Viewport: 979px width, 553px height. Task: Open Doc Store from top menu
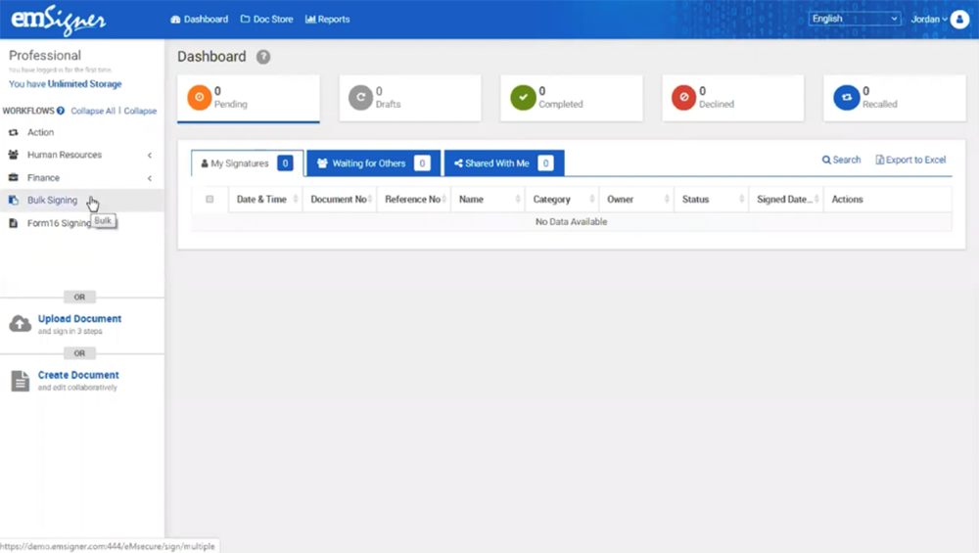[x=267, y=20]
